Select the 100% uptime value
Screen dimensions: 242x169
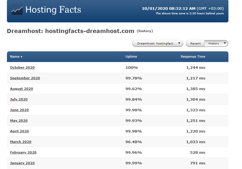[x=132, y=67]
